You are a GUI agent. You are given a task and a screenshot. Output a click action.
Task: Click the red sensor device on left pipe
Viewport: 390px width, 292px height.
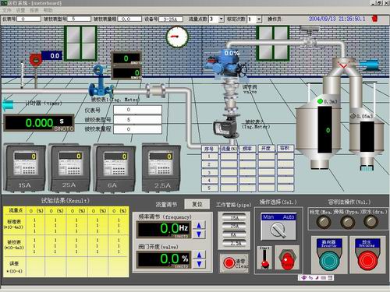[x=36, y=60]
